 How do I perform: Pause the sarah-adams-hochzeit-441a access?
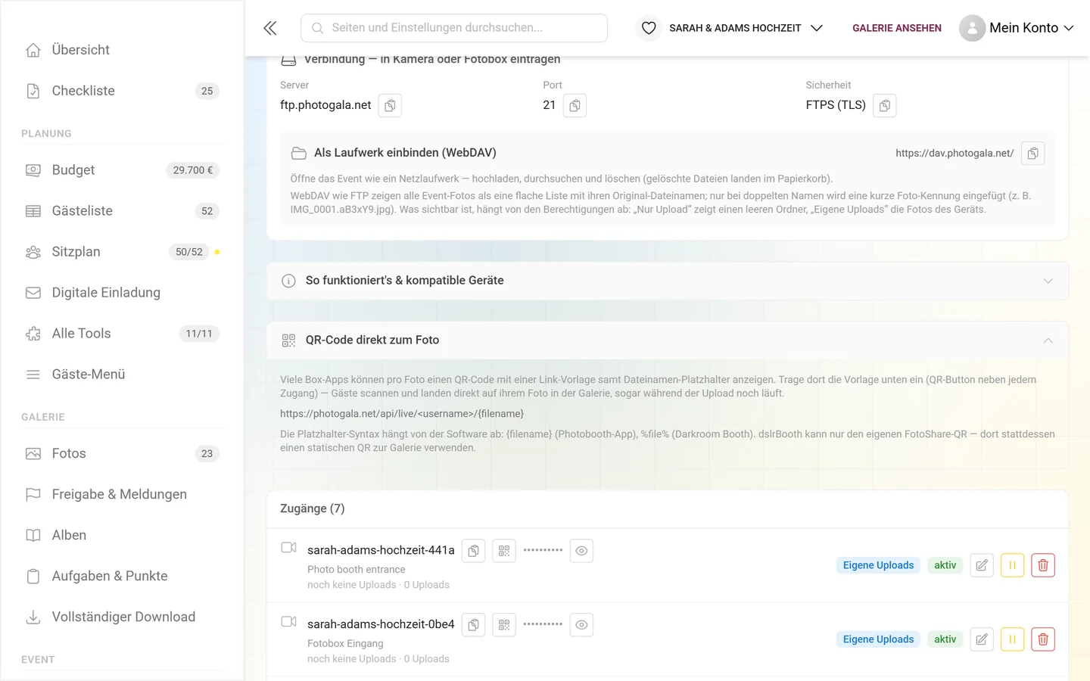pyautogui.click(x=1012, y=565)
